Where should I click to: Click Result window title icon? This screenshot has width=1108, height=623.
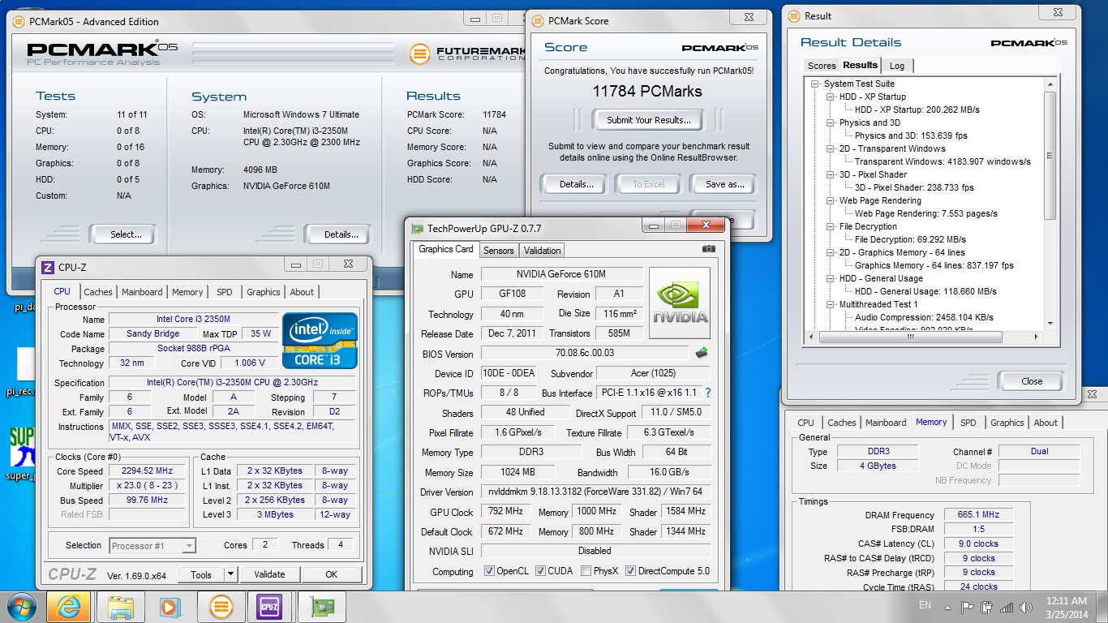pos(793,16)
